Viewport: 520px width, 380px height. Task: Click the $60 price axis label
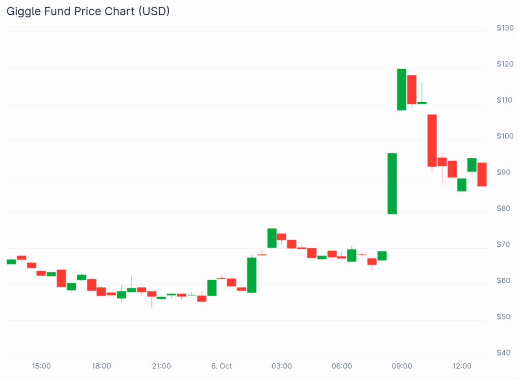point(505,281)
